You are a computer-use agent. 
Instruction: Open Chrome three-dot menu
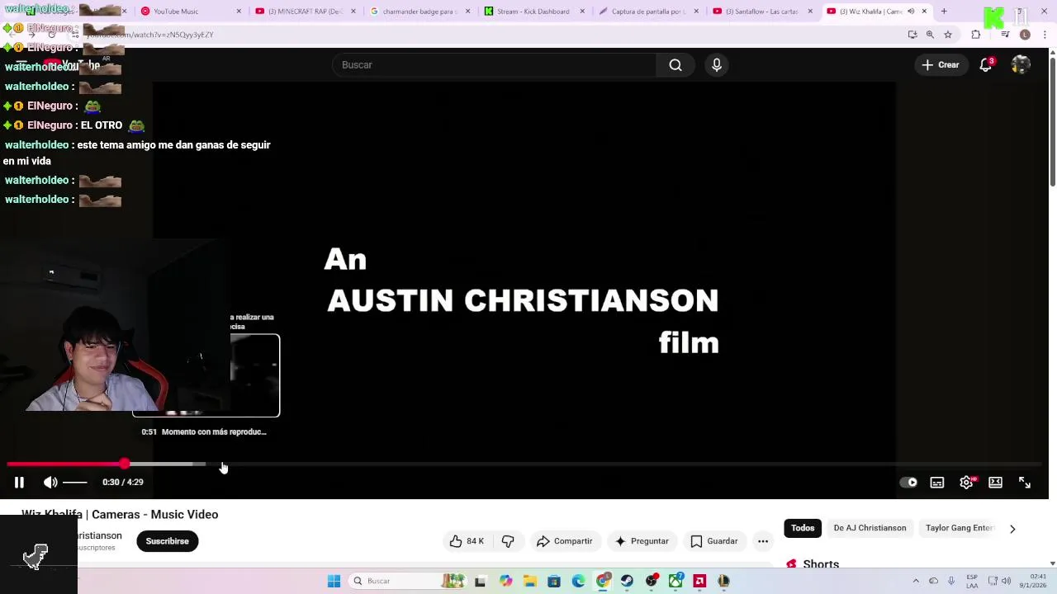click(x=1045, y=35)
